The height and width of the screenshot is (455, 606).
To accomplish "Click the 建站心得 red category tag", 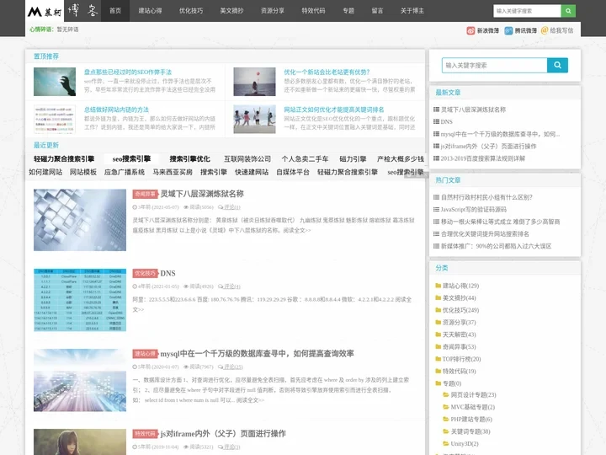I will (146, 353).
